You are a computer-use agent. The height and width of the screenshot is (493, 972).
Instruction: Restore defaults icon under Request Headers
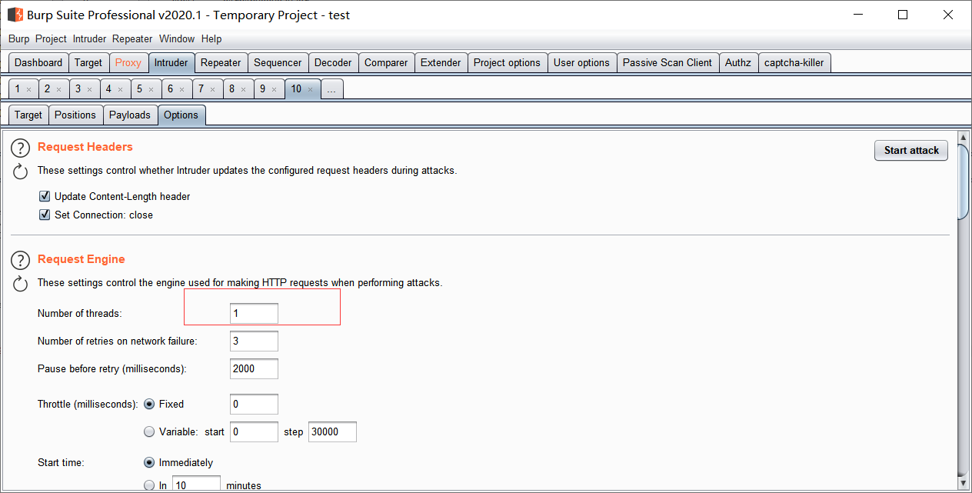click(x=22, y=172)
